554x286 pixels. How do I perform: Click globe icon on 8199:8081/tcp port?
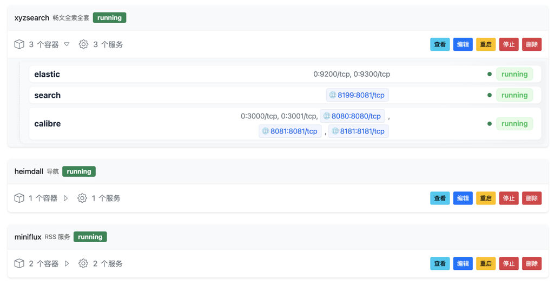tap(333, 95)
